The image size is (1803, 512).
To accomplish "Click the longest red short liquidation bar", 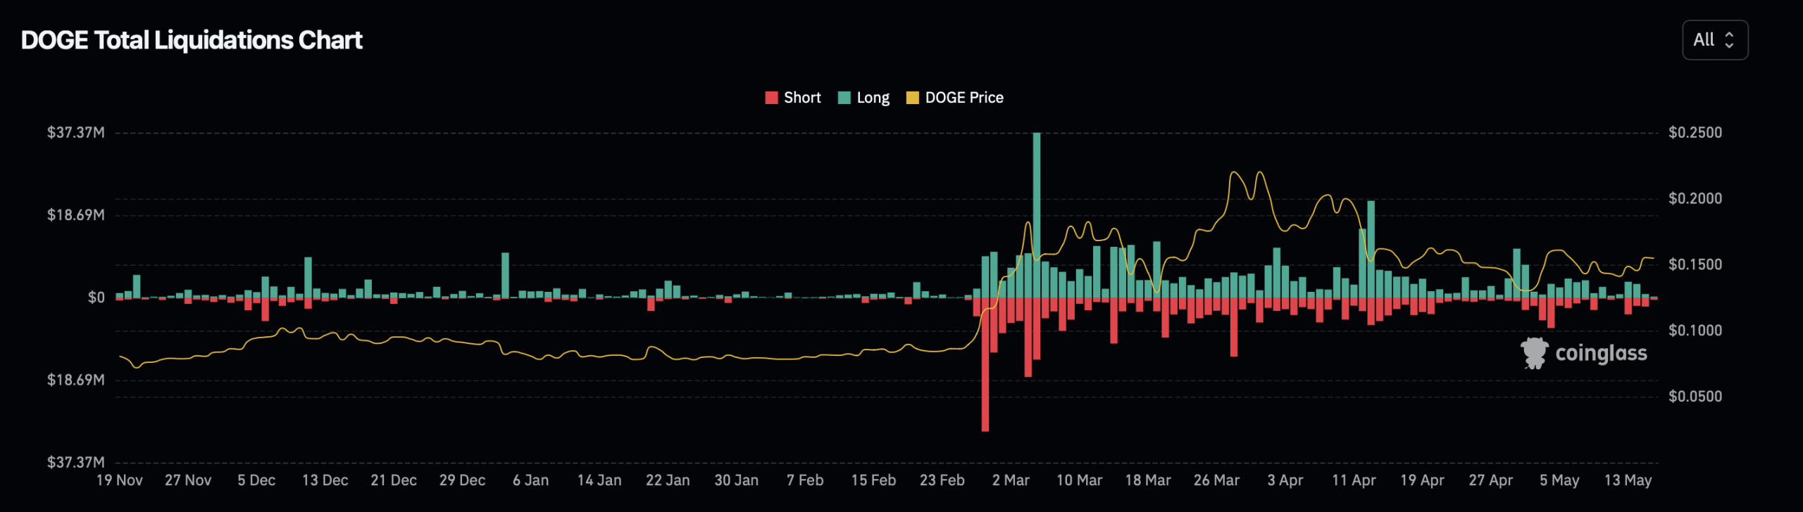I will pyautogui.click(x=985, y=364).
